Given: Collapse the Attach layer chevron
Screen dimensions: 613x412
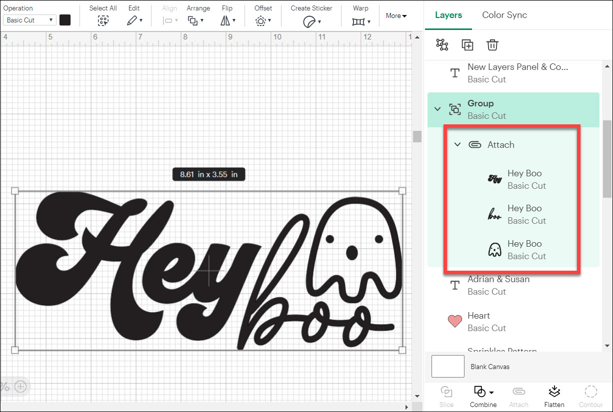Looking at the screenshot, I should (457, 145).
